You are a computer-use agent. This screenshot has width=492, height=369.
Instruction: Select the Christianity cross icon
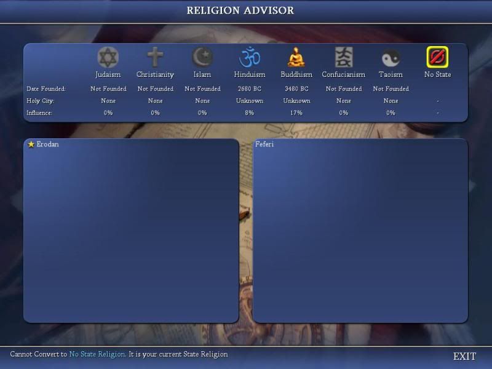[x=155, y=58]
